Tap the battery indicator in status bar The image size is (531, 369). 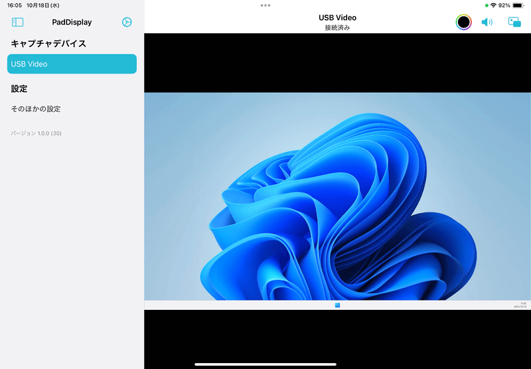pyautogui.click(x=518, y=5)
